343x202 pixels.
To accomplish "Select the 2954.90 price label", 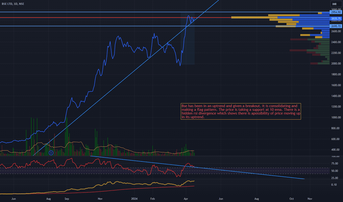I will tap(336, 12).
